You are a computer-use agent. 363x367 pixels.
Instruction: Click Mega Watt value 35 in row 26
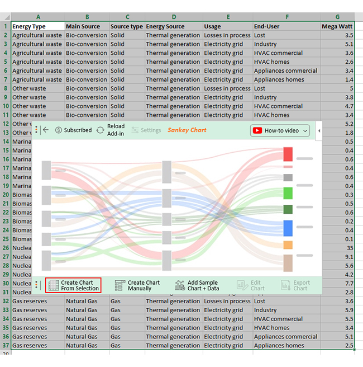[x=337, y=248]
